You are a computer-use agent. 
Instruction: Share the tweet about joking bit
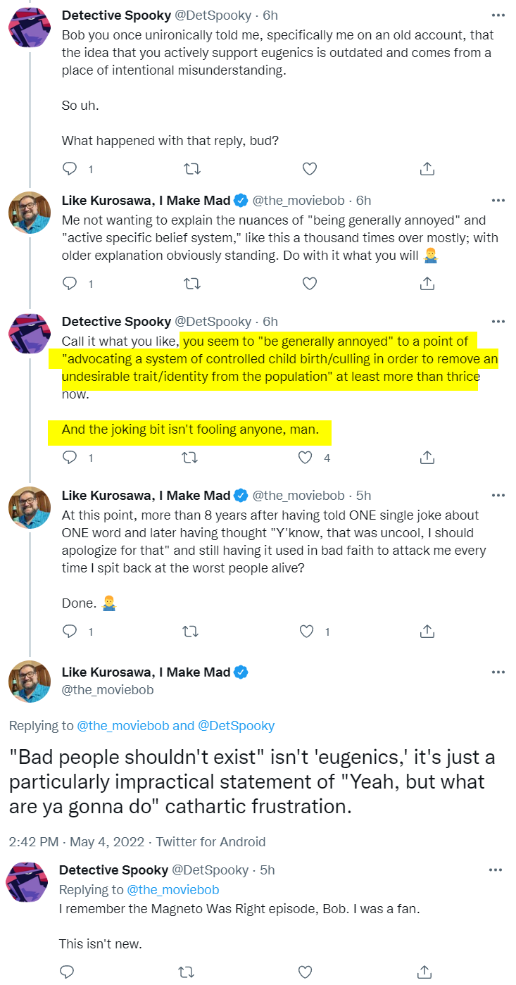coord(427,458)
